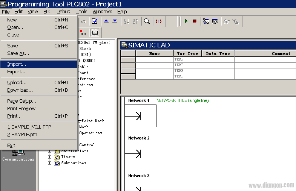Screen dimensions: 296x191
Task: Choose Save in the File menu
Action: [x=38, y=46]
